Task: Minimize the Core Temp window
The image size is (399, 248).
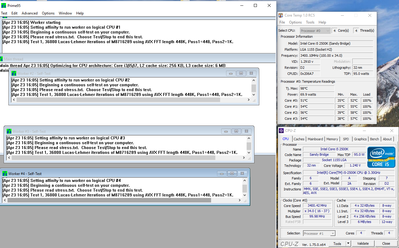Action: 342,15
